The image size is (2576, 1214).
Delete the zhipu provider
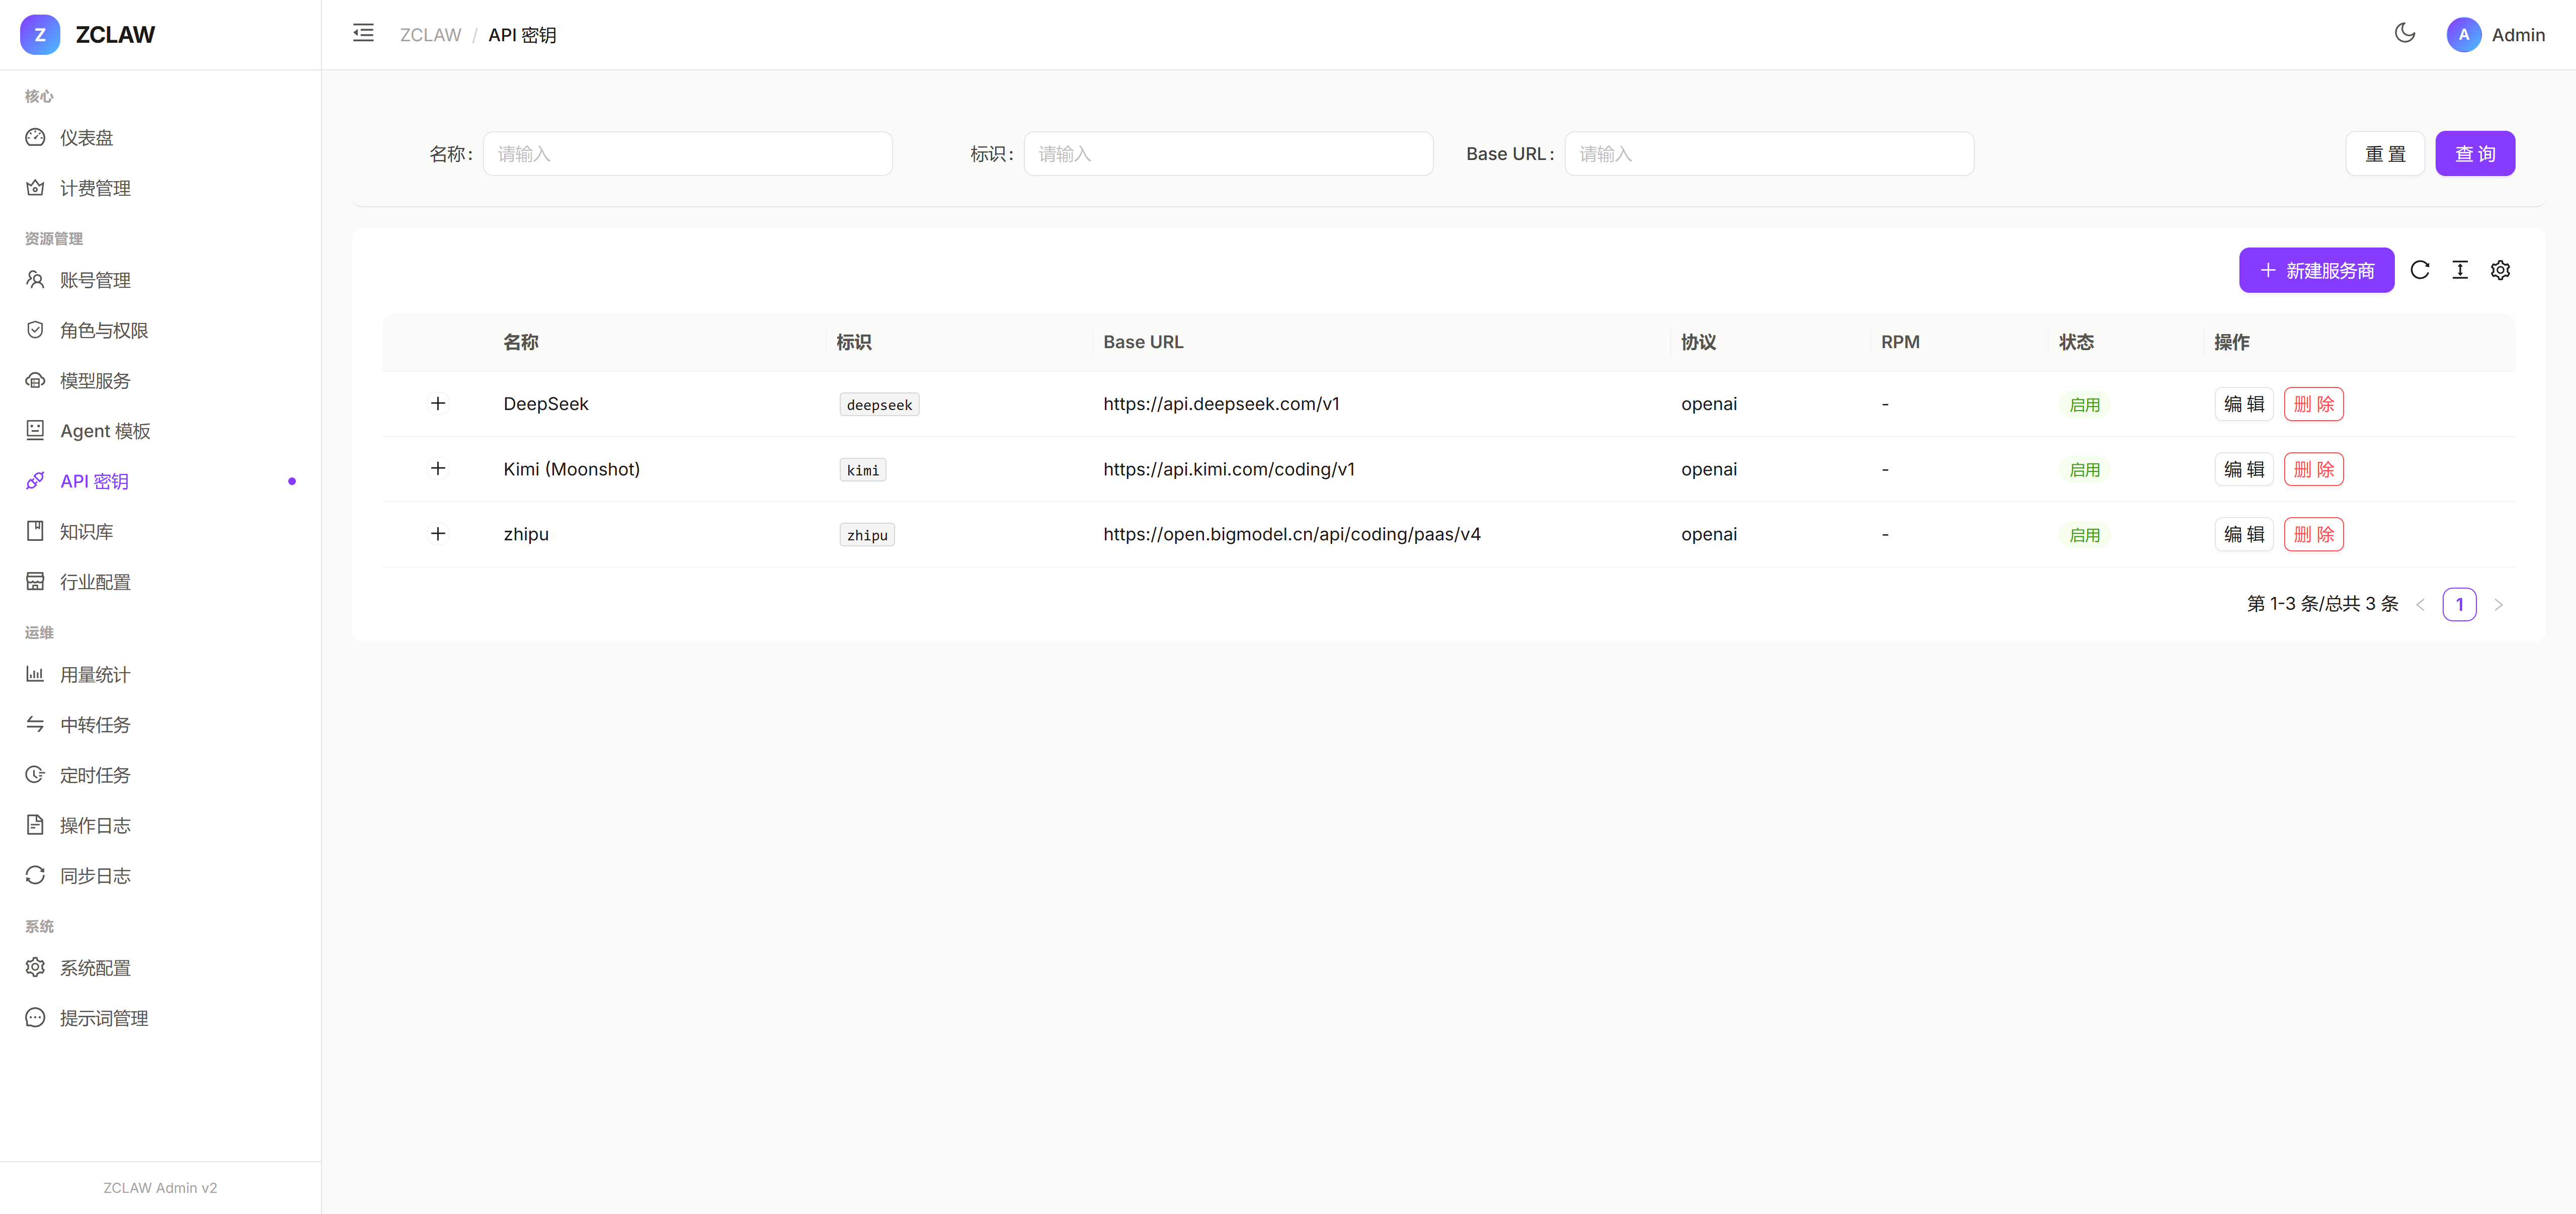(2313, 534)
